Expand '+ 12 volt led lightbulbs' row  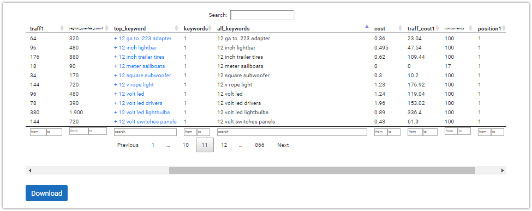coord(142,112)
